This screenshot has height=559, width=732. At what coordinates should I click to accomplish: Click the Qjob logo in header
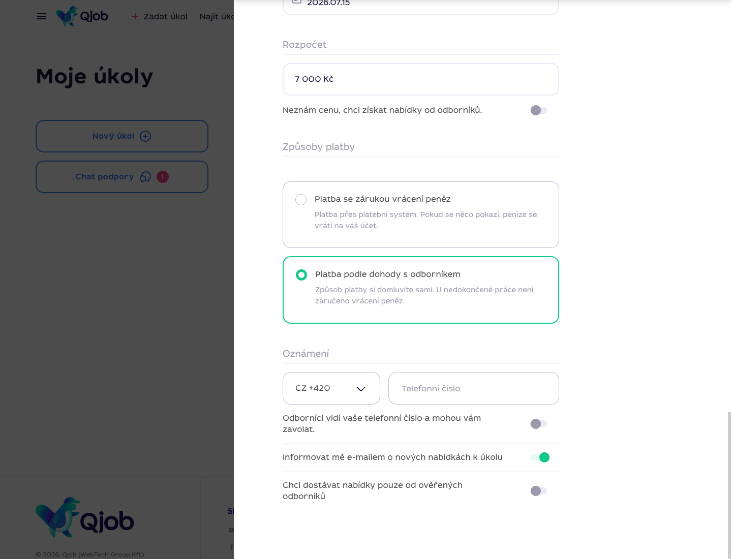tap(82, 16)
